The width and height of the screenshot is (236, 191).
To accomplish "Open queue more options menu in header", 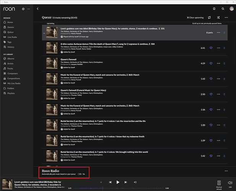I will point(226,18).
